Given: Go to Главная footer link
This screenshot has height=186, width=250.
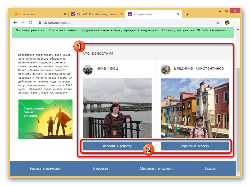Looking at the screenshot, I should pos(210,168).
